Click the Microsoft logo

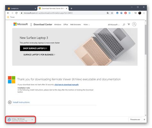(x=21, y=24)
